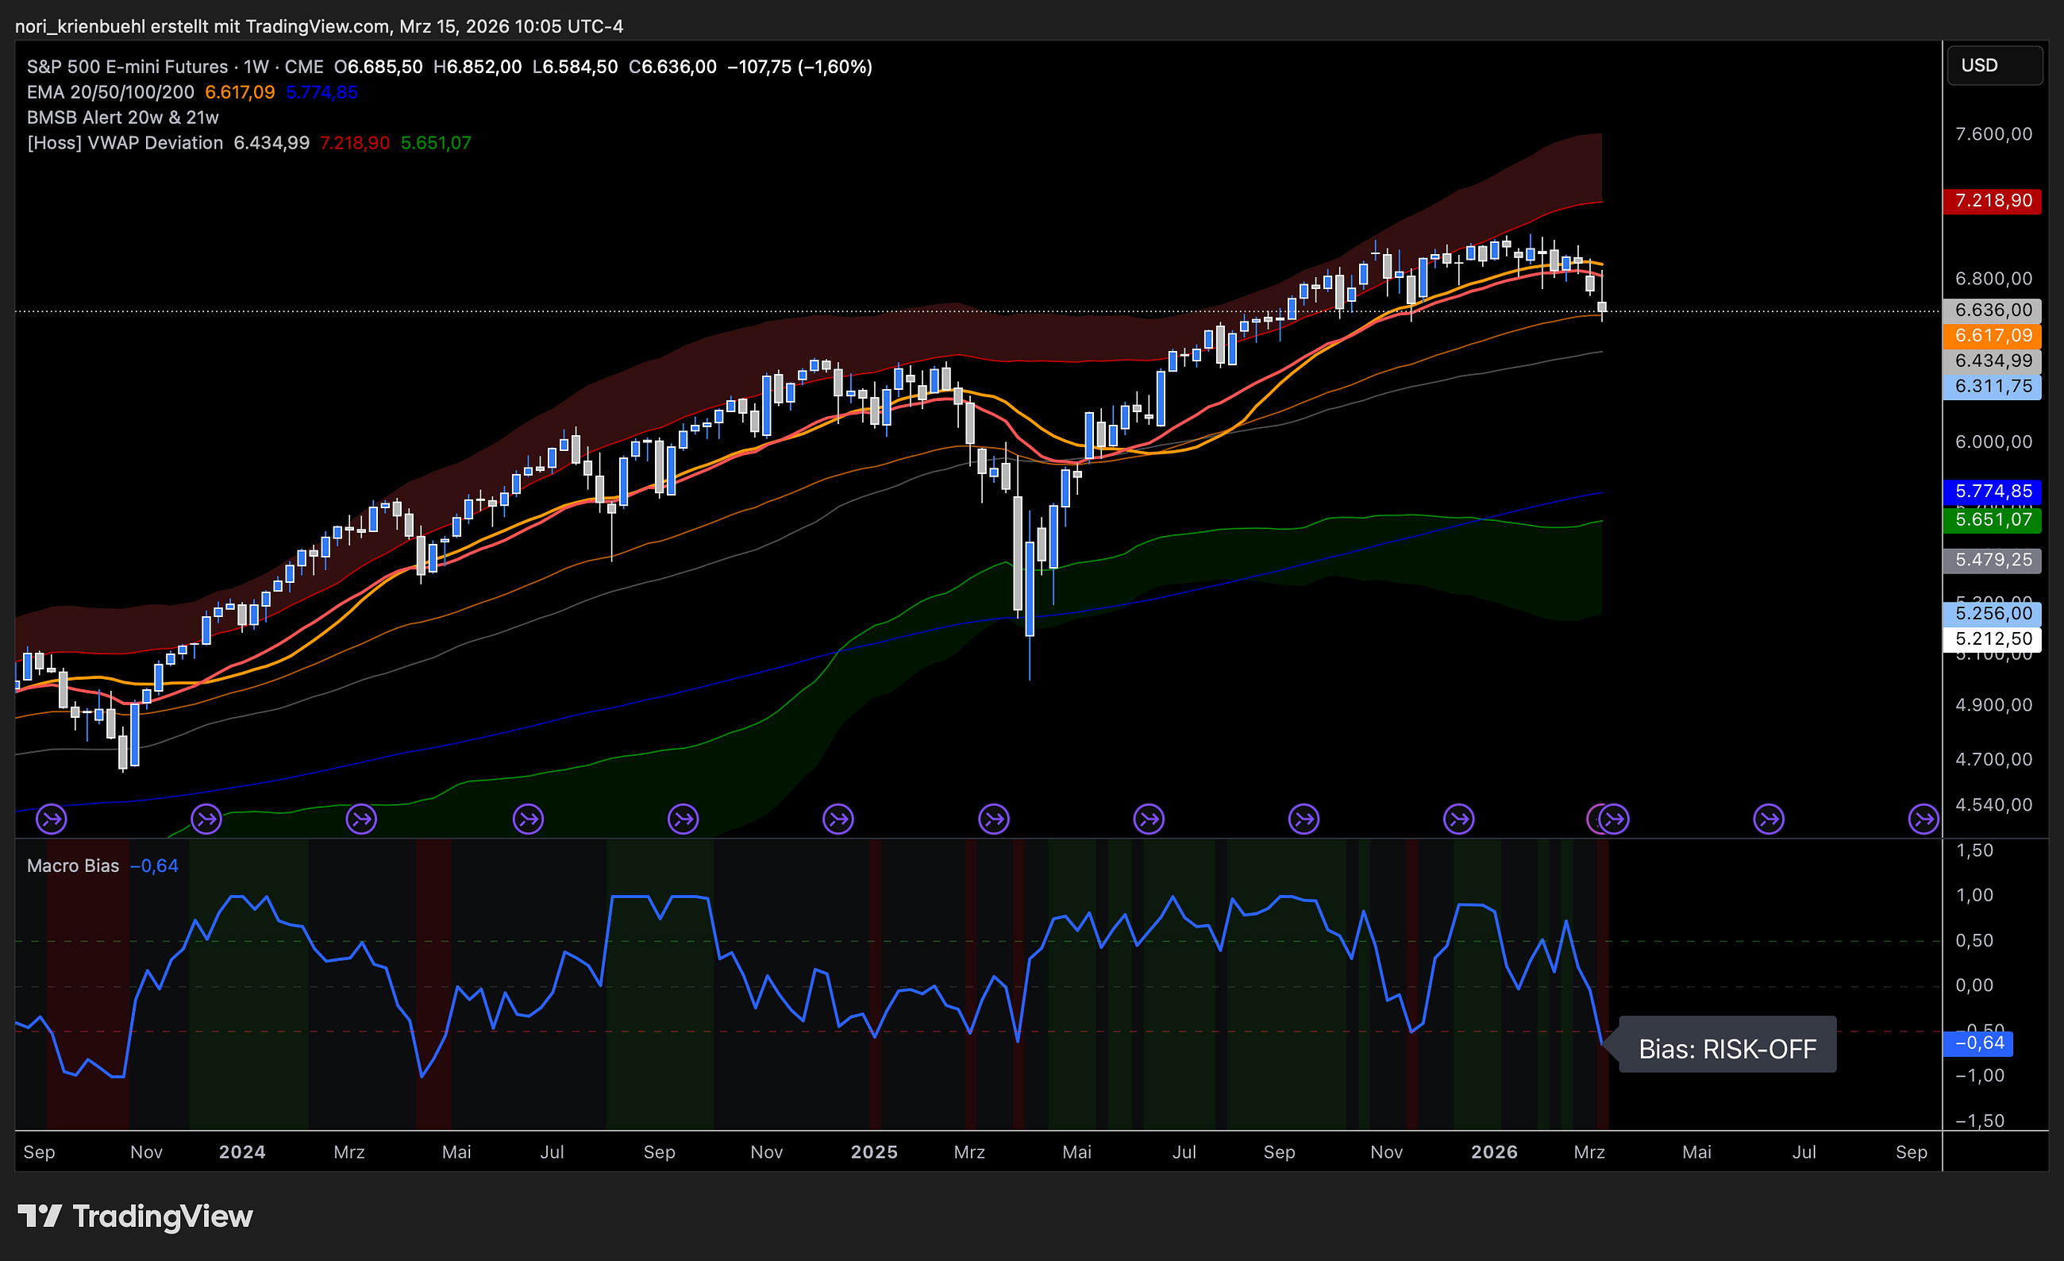Click the first contract rollover marker at Sep 2023
The height and width of the screenshot is (1261, 2064).
(x=51, y=819)
